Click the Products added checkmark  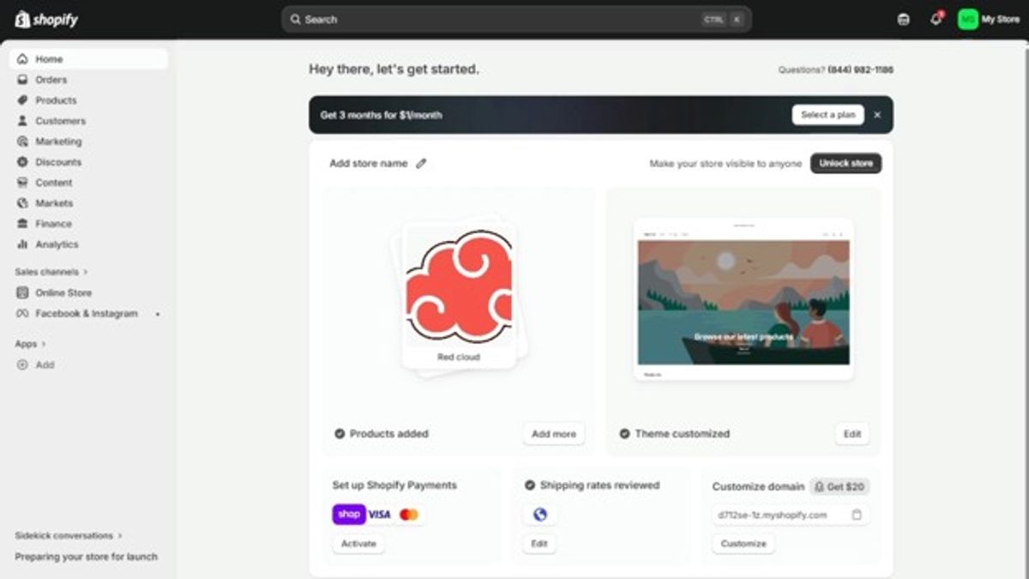pyautogui.click(x=340, y=434)
